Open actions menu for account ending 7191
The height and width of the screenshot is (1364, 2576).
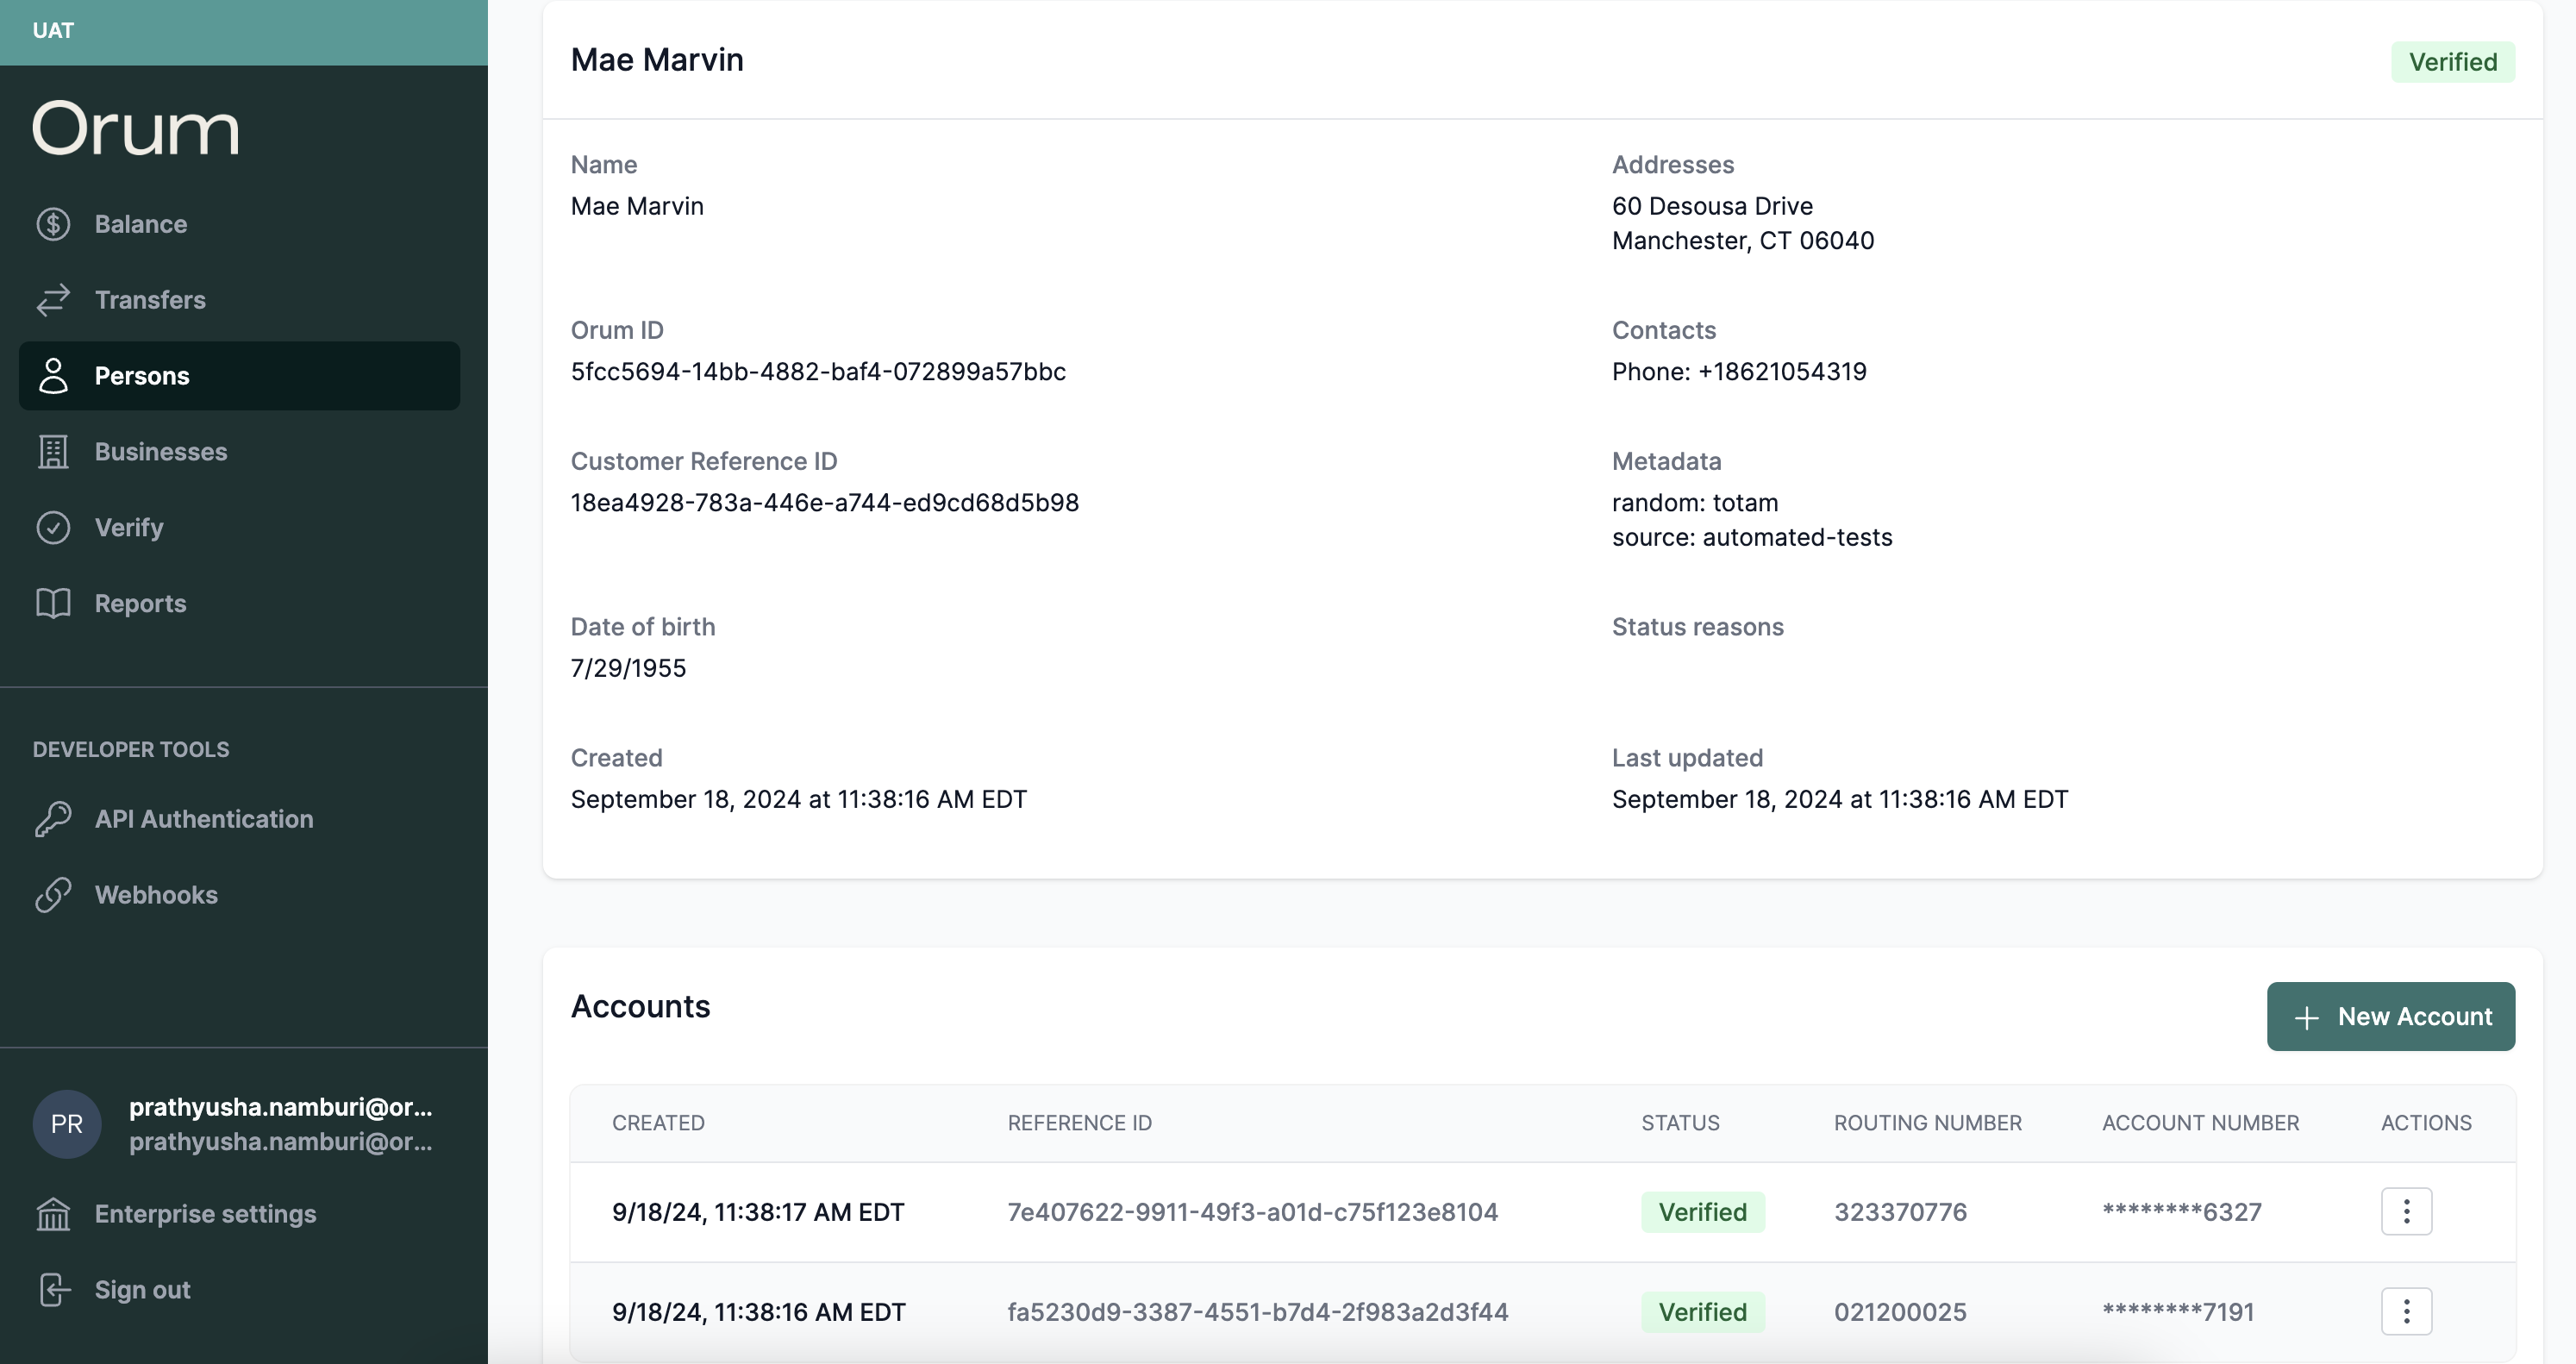click(2405, 1312)
